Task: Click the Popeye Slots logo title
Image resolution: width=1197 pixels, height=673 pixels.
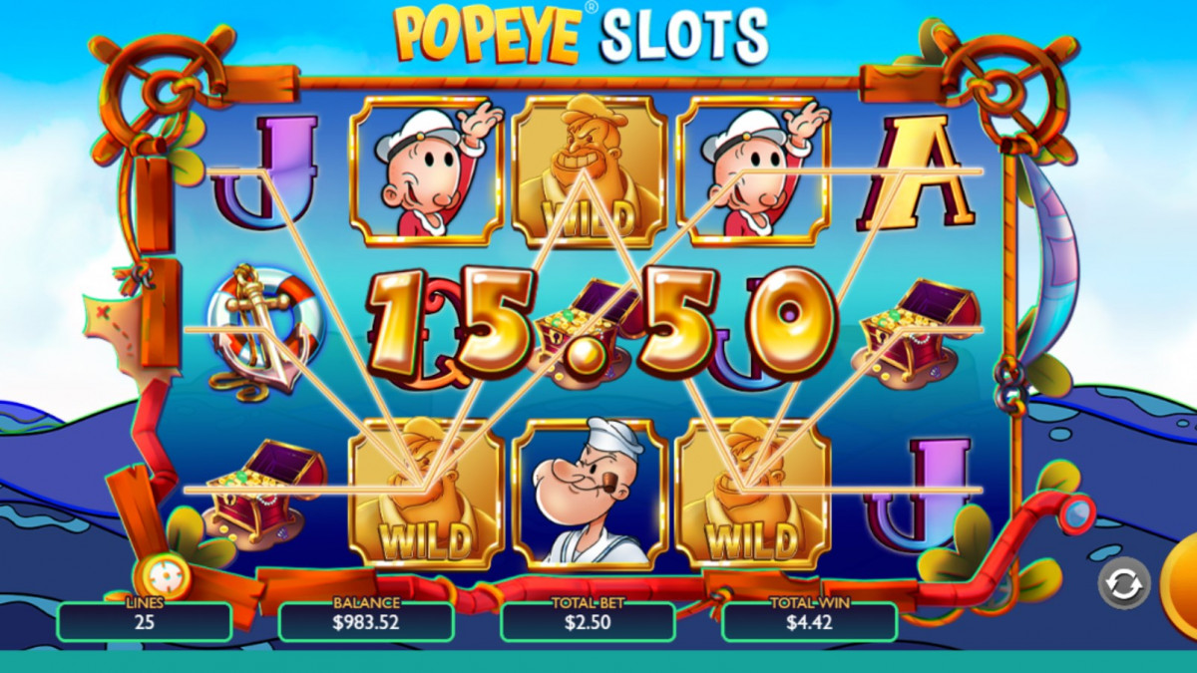Action: [583, 33]
